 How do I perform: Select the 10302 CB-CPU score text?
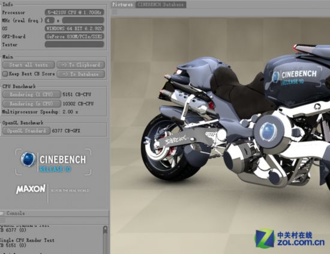pos(78,104)
